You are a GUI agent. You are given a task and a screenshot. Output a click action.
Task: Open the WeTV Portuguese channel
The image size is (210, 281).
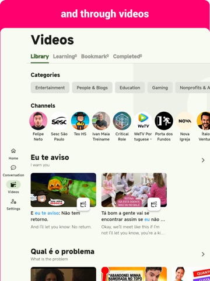(x=143, y=126)
